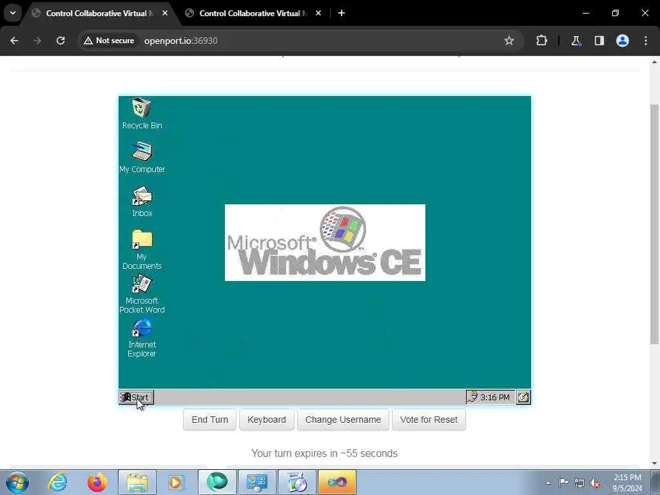Close the second browser tab

(x=318, y=13)
